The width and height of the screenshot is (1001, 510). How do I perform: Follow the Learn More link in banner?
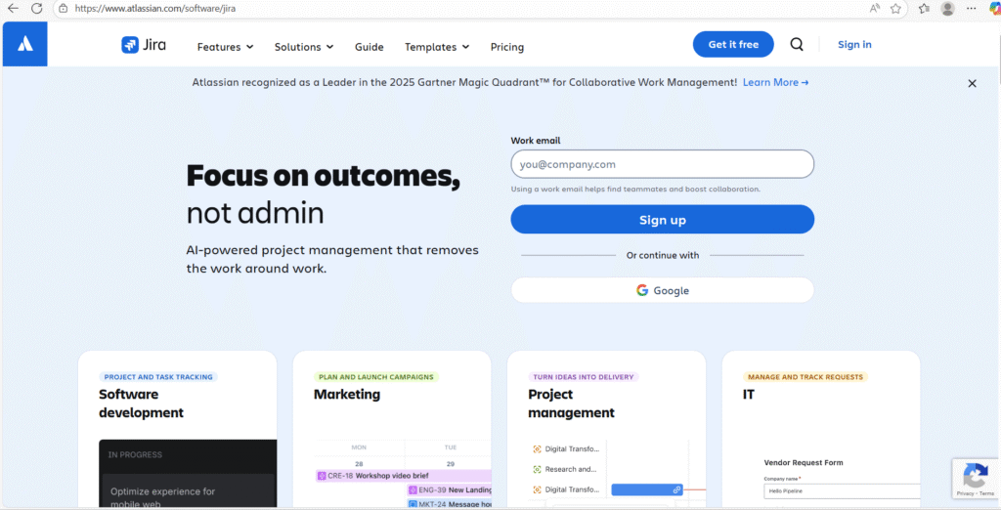point(775,82)
